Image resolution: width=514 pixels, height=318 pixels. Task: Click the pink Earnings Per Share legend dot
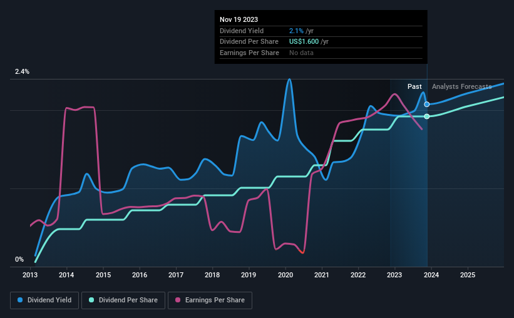pyautogui.click(x=178, y=300)
